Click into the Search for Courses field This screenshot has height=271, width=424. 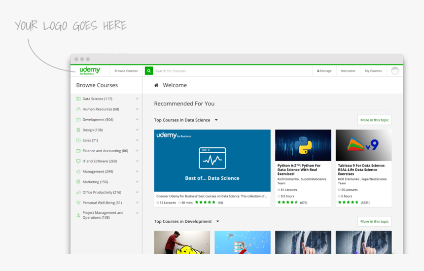click(x=233, y=71)
